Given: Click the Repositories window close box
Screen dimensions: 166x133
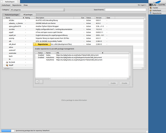Looking at the screenshot, I should (35, 44).
